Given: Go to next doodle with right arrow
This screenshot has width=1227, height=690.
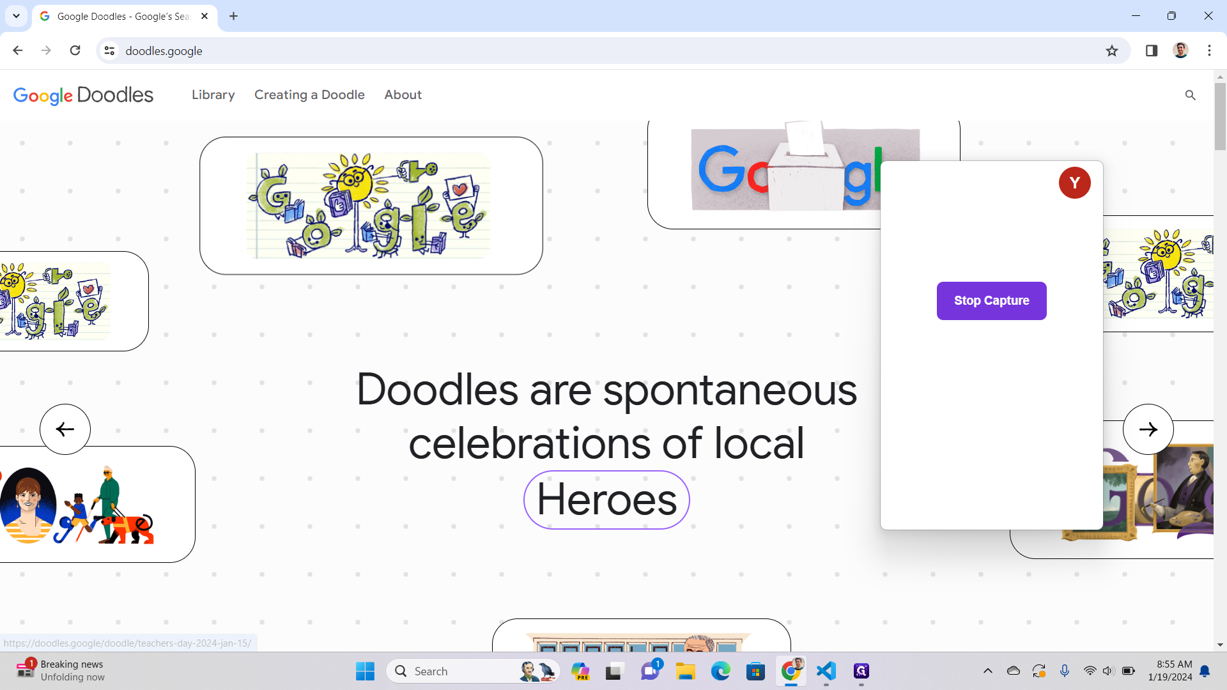Looking at the screenshot, I should [1148, 429].
